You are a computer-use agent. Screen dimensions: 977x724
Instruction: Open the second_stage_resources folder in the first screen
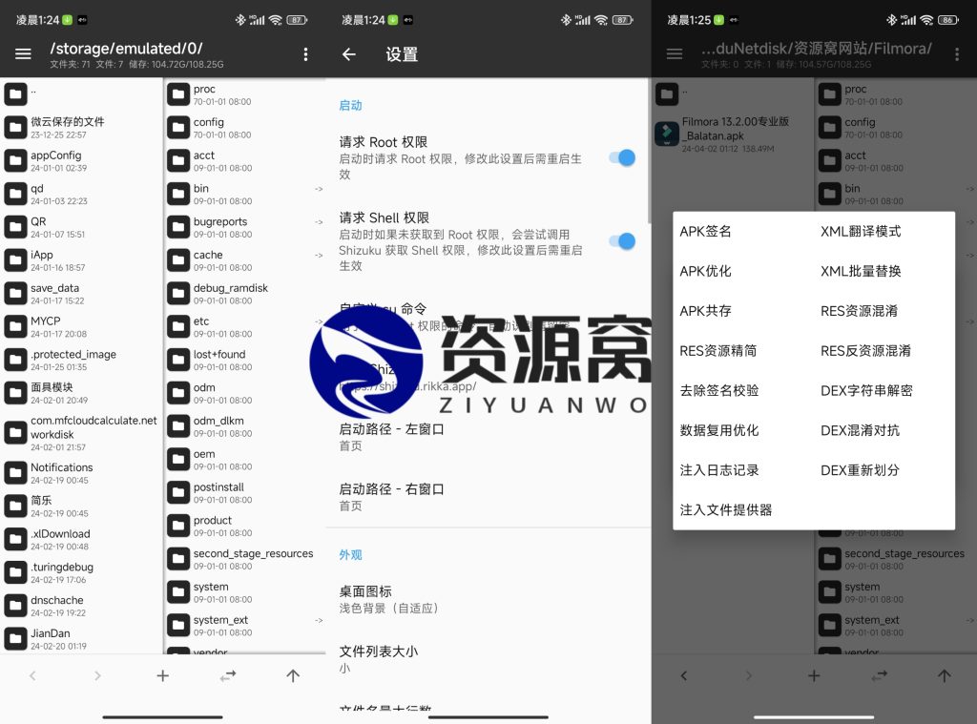click(x=245, y=559)
